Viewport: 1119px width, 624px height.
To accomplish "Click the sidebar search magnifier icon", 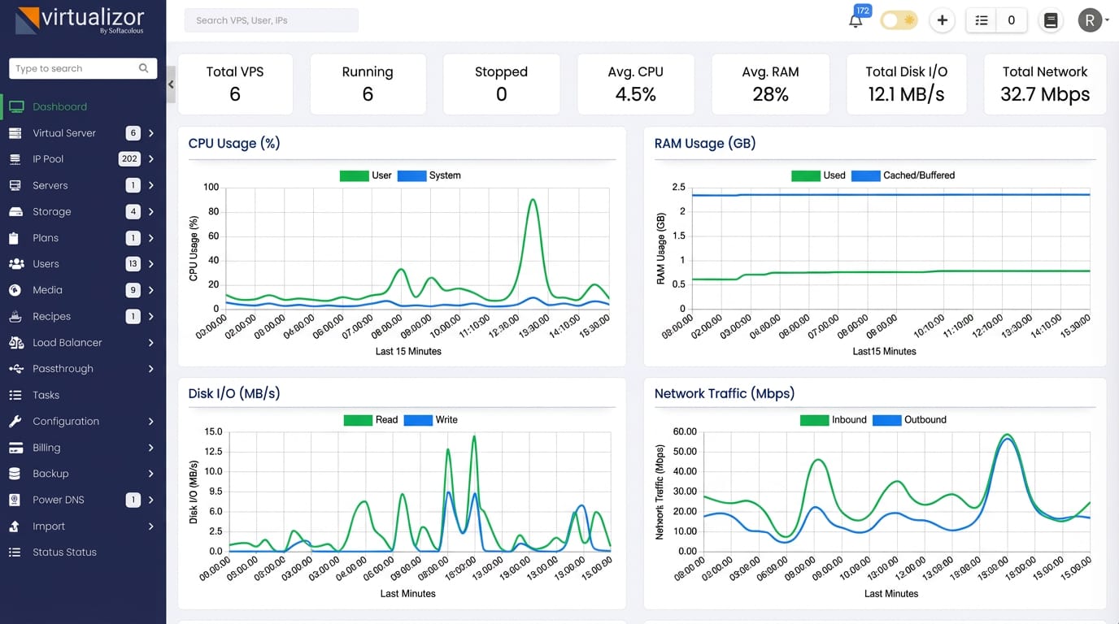I will pos(144,68).
